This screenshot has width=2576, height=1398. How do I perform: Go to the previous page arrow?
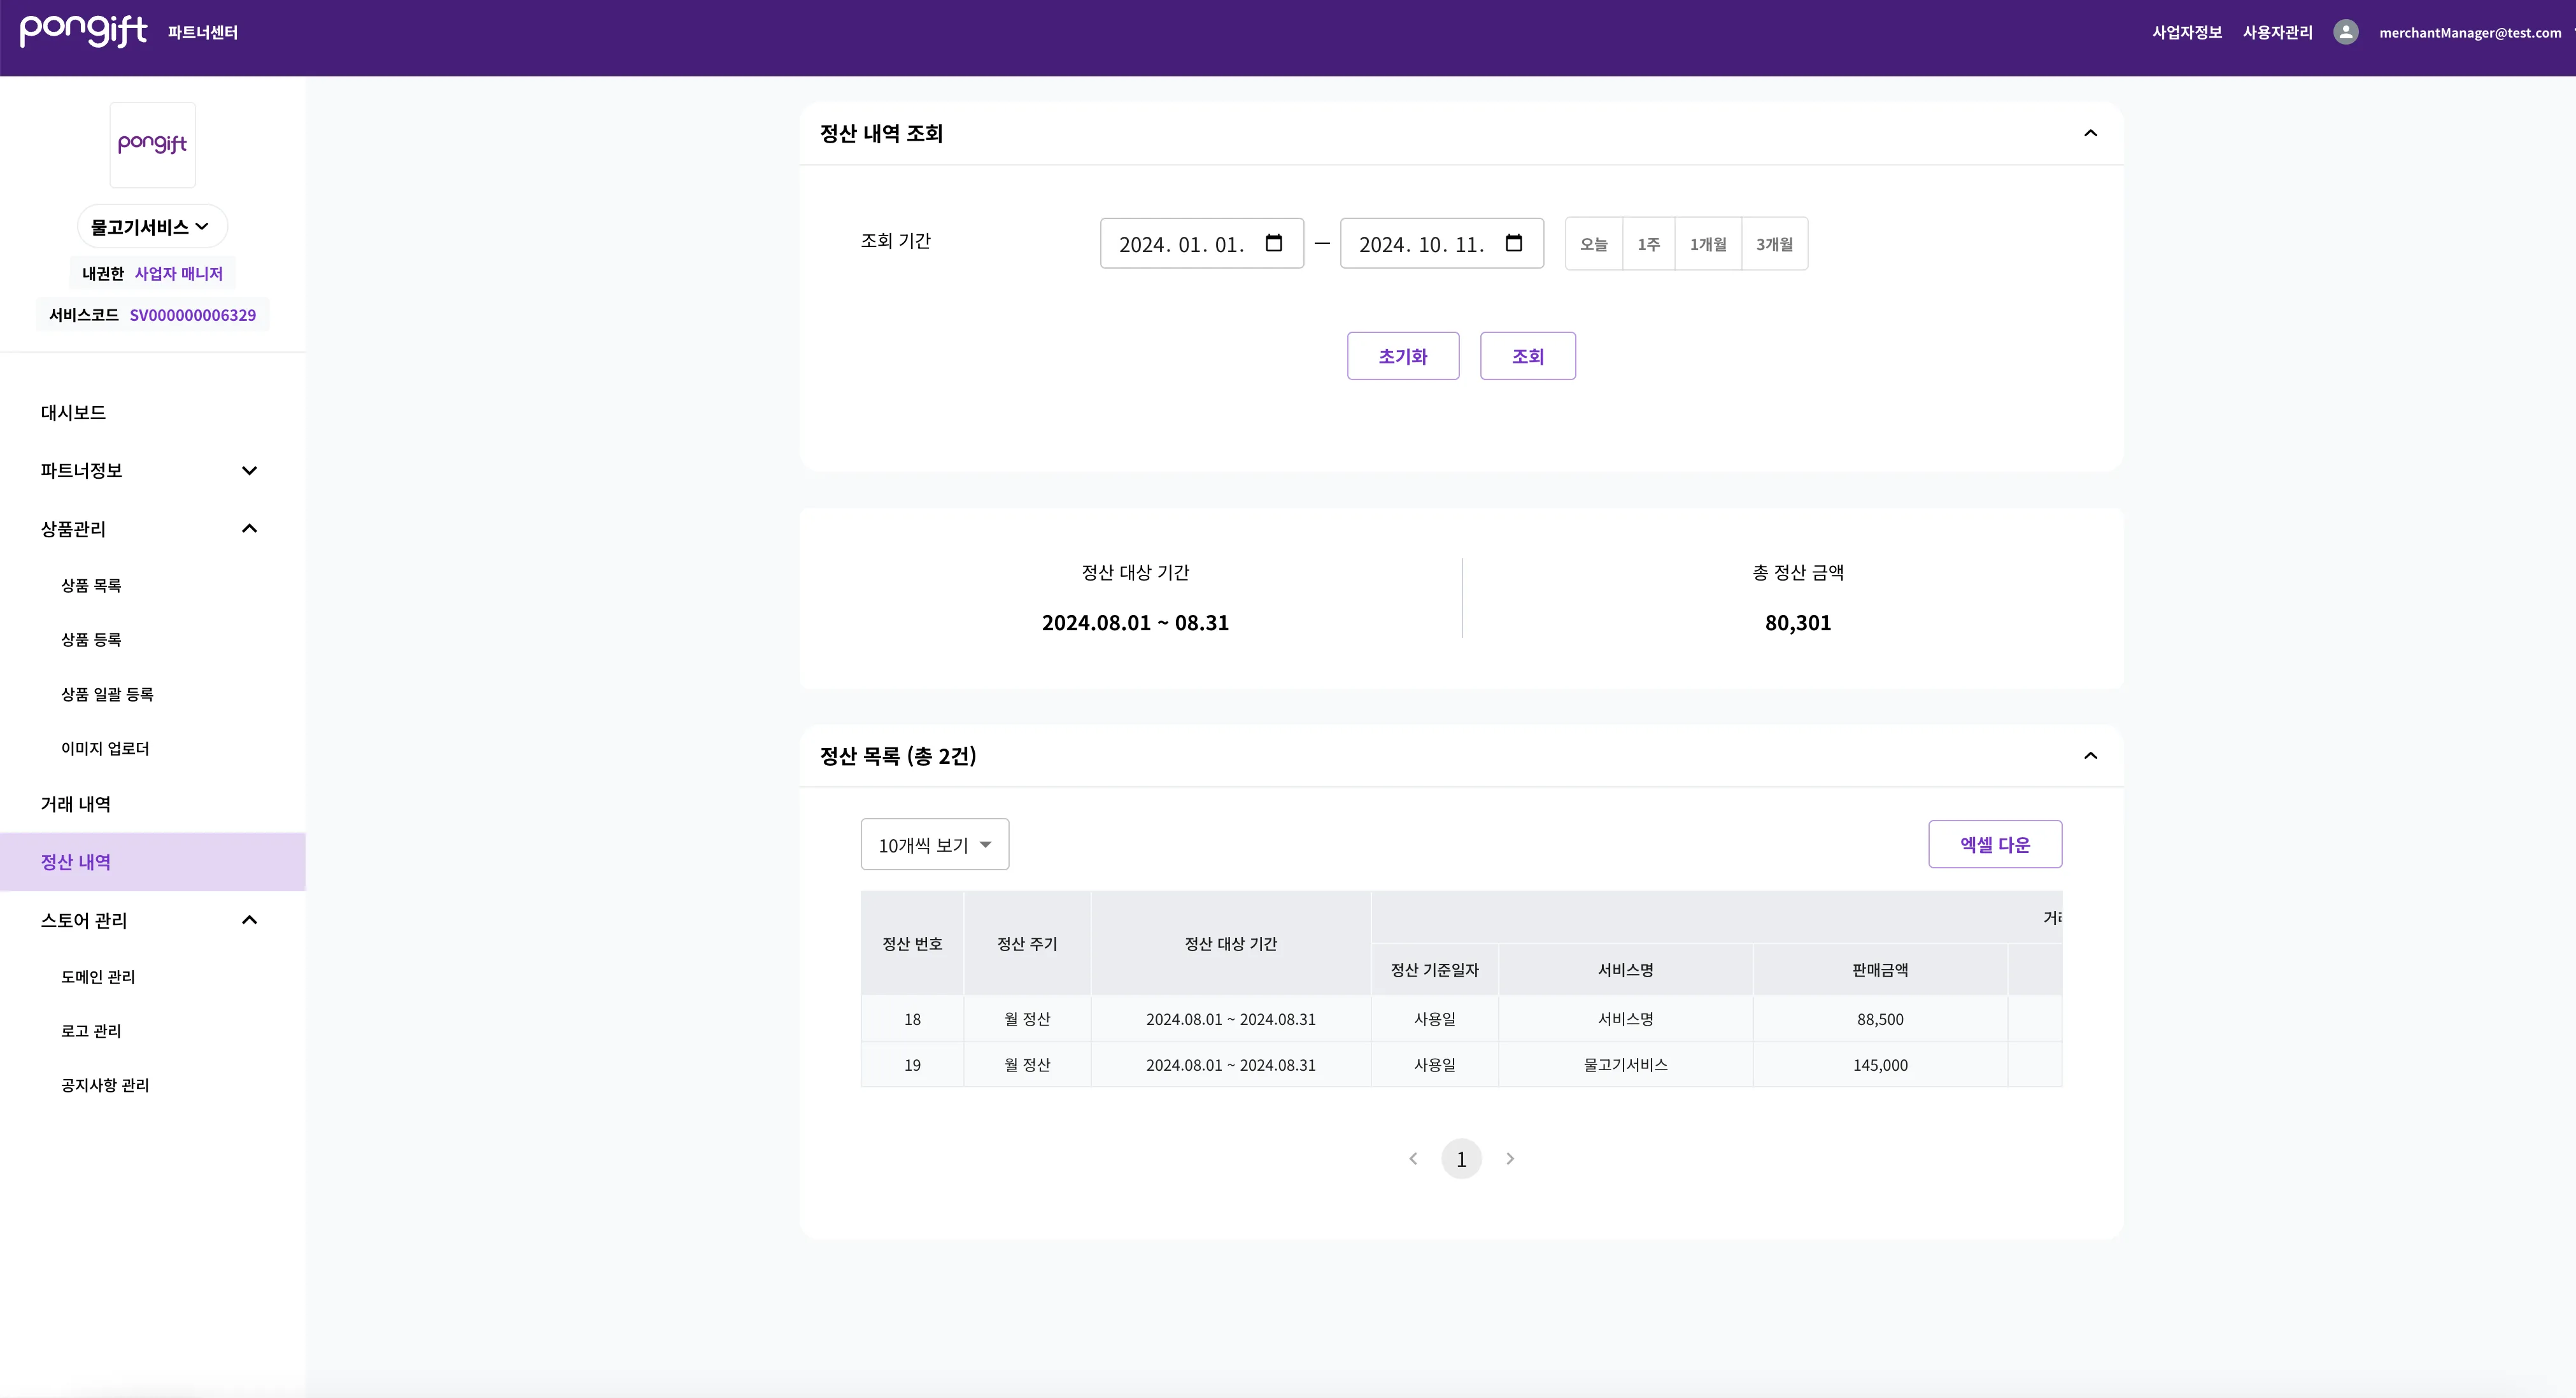(x=1413, y=1158)
